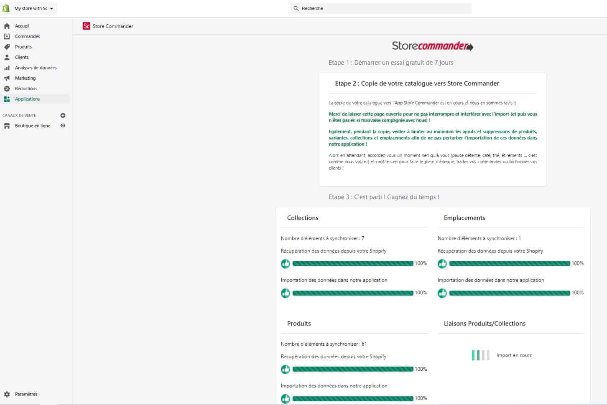607x405 pixels.
Task: Click the Clients person icon
Action: click(7, 57)
